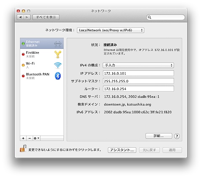Click the 適用 apply button

[172, 150]
